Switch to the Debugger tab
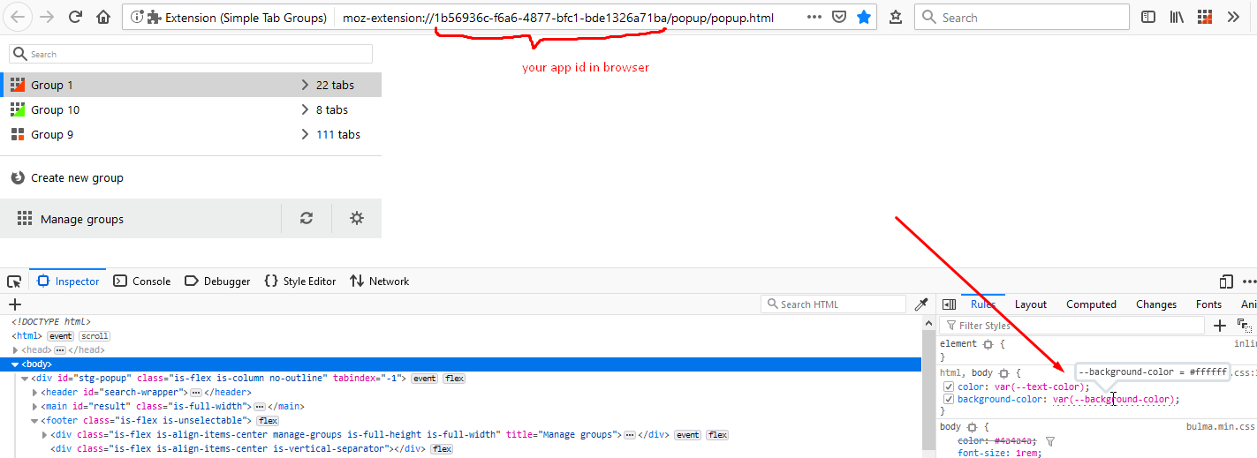The width and height of the screenshot is (1257, 458). [x=217, y=282]
